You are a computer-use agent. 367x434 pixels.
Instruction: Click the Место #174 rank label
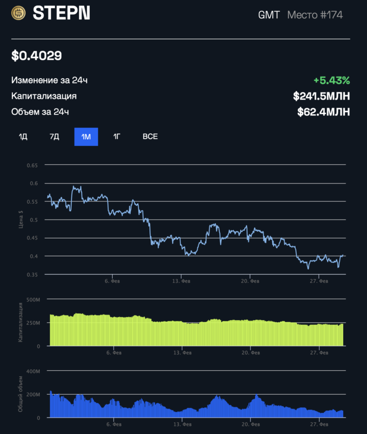coord(315,15)
